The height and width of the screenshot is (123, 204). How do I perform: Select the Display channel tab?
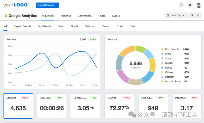point(105,26)
